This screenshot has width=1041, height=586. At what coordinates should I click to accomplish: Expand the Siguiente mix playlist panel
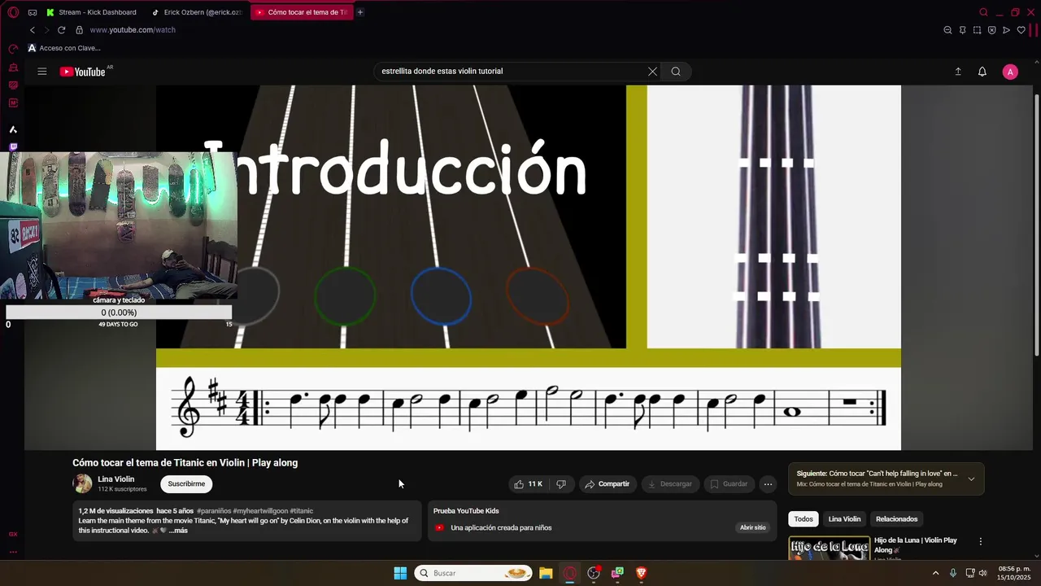[971, 479]
